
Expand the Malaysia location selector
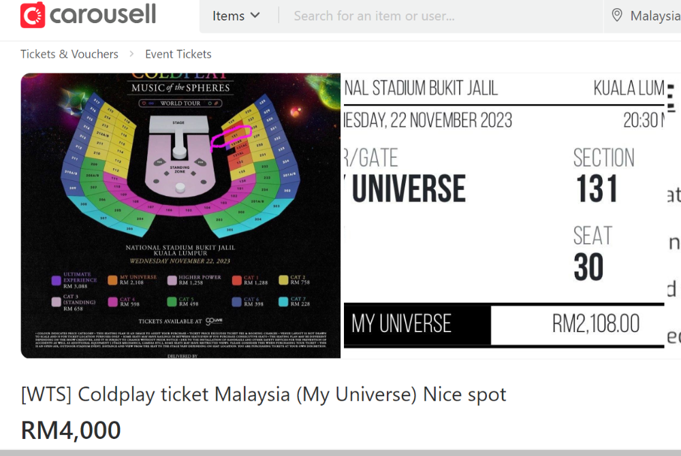655,16
